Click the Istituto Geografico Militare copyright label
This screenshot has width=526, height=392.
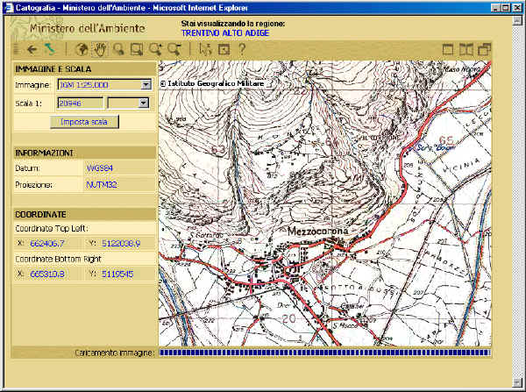click(x=212, y=83)
